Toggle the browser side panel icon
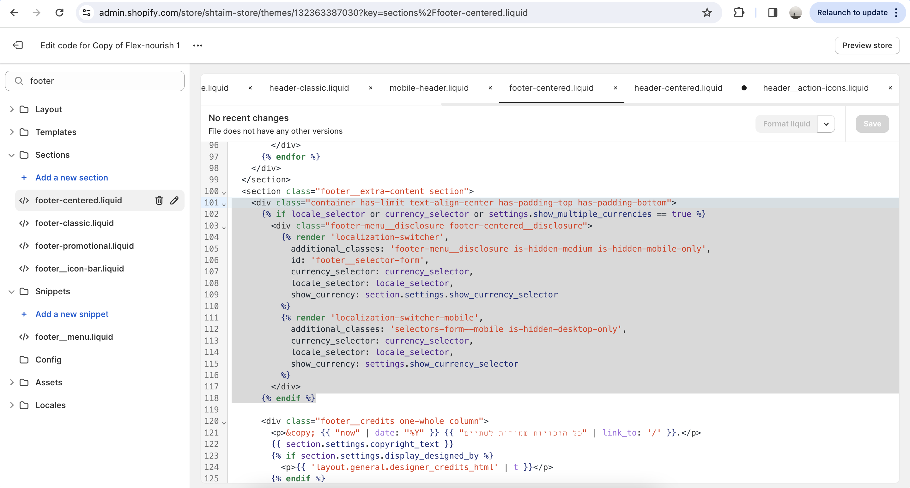Viewport: 910px width, 488px height. (x=773, y=13)
